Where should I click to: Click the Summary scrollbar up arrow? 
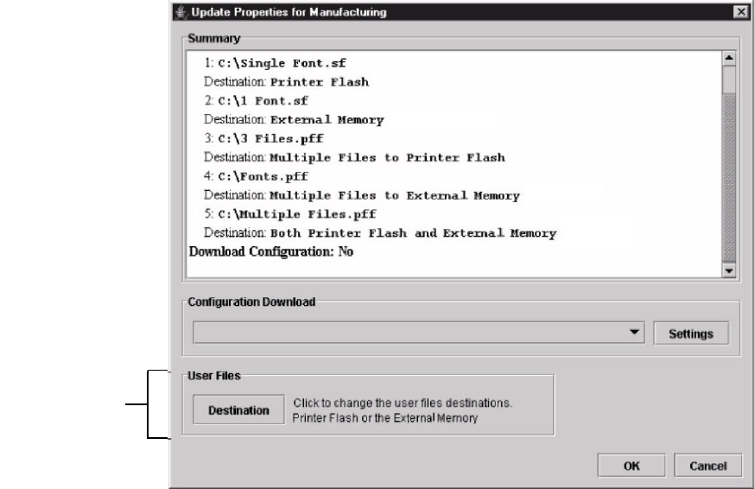(x=729, y=58)
